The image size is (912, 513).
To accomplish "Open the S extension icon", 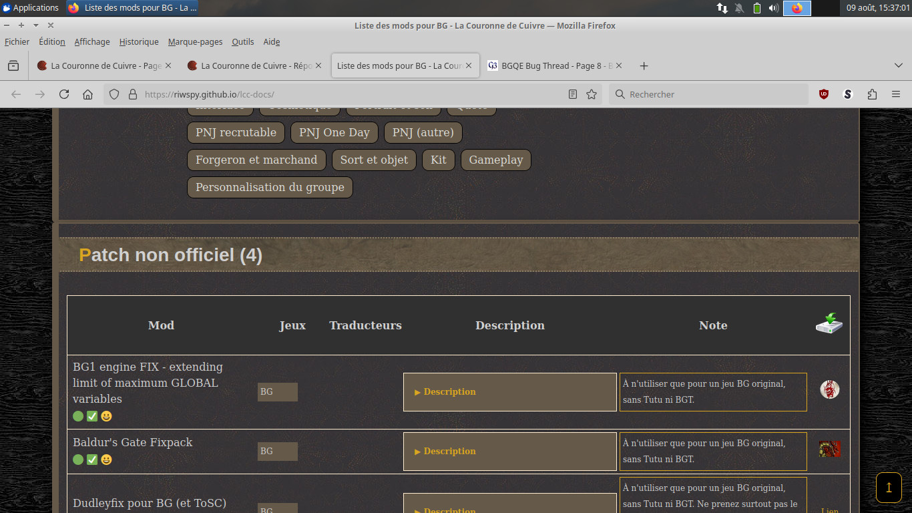I will pos(848,94).
